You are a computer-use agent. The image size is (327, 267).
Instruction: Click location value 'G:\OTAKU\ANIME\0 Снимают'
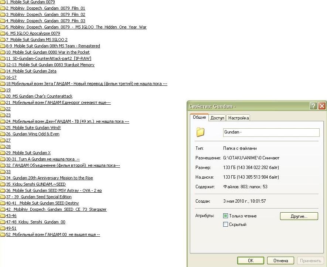pyautogui.click(x=251, y=158)
